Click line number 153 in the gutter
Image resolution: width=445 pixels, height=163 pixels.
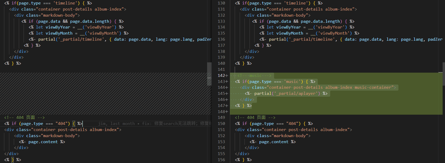point(221,142)
